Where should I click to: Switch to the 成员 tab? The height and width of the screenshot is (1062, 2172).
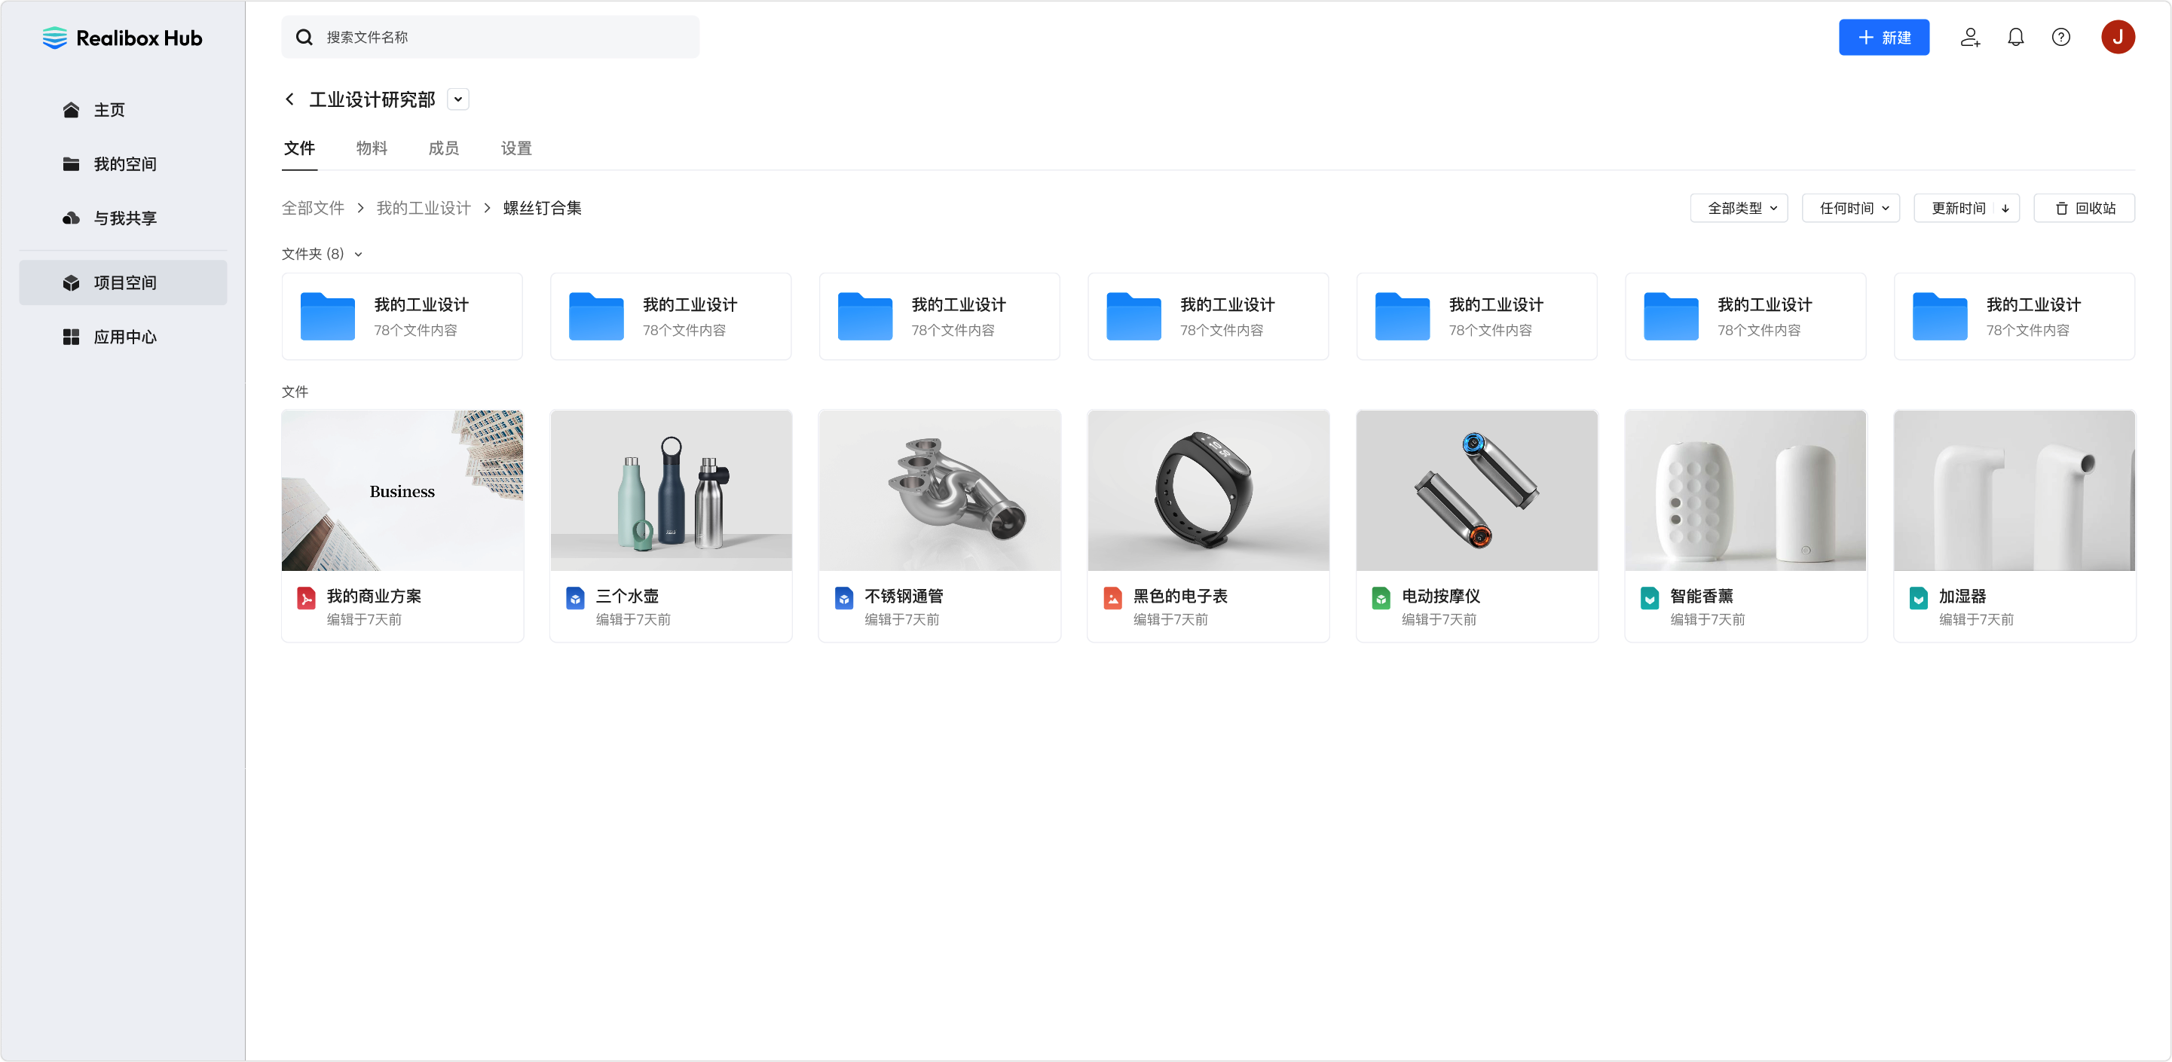[443, 148]
